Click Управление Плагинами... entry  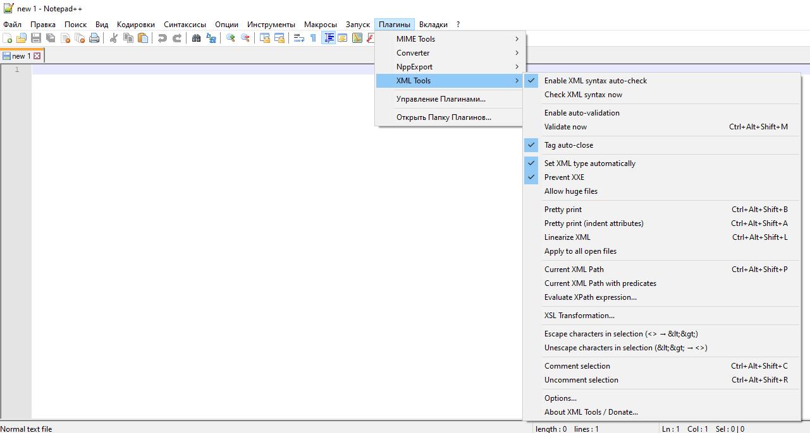(441, 99)
